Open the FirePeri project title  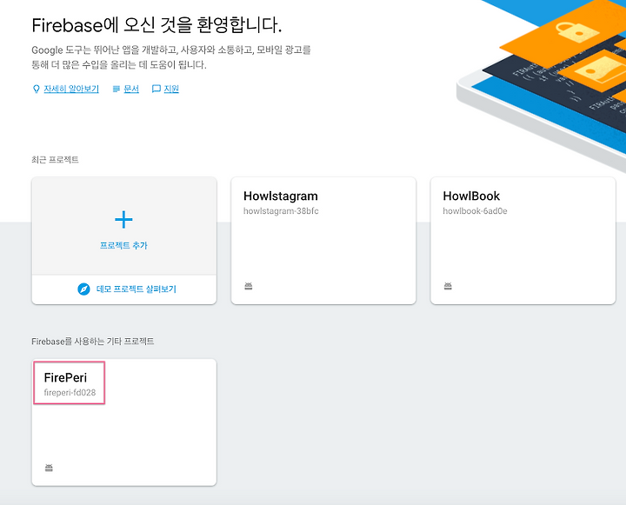tap(65, 377)
